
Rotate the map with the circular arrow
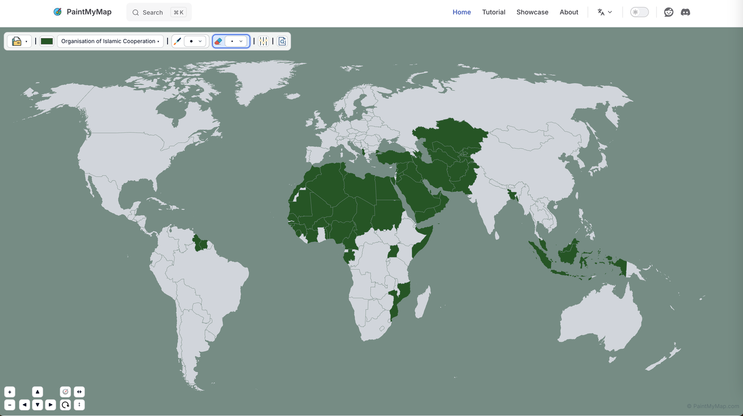[x=65, y=405]
